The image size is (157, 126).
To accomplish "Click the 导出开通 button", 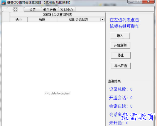I will pyautogui.click(x=121, y=66).
